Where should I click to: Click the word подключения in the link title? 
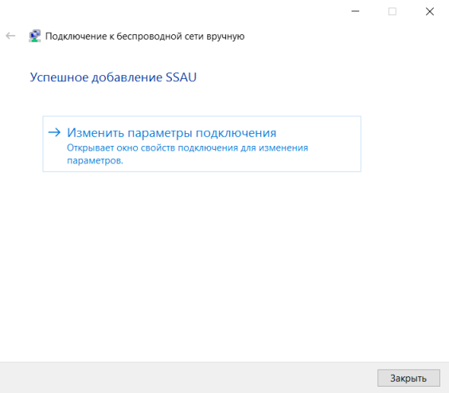(x=236, y=133)
